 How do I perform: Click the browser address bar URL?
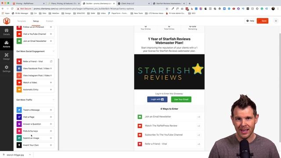(84, 9)
